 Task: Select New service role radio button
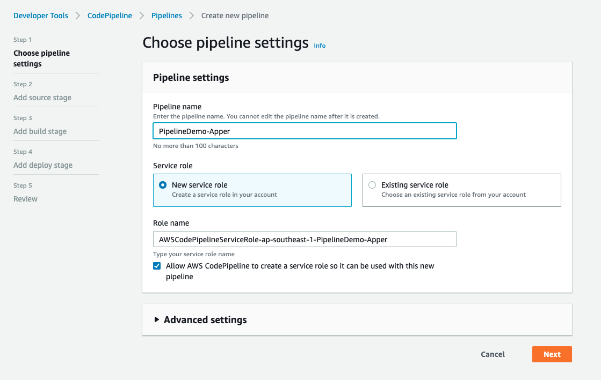click(x=163, y=185)
